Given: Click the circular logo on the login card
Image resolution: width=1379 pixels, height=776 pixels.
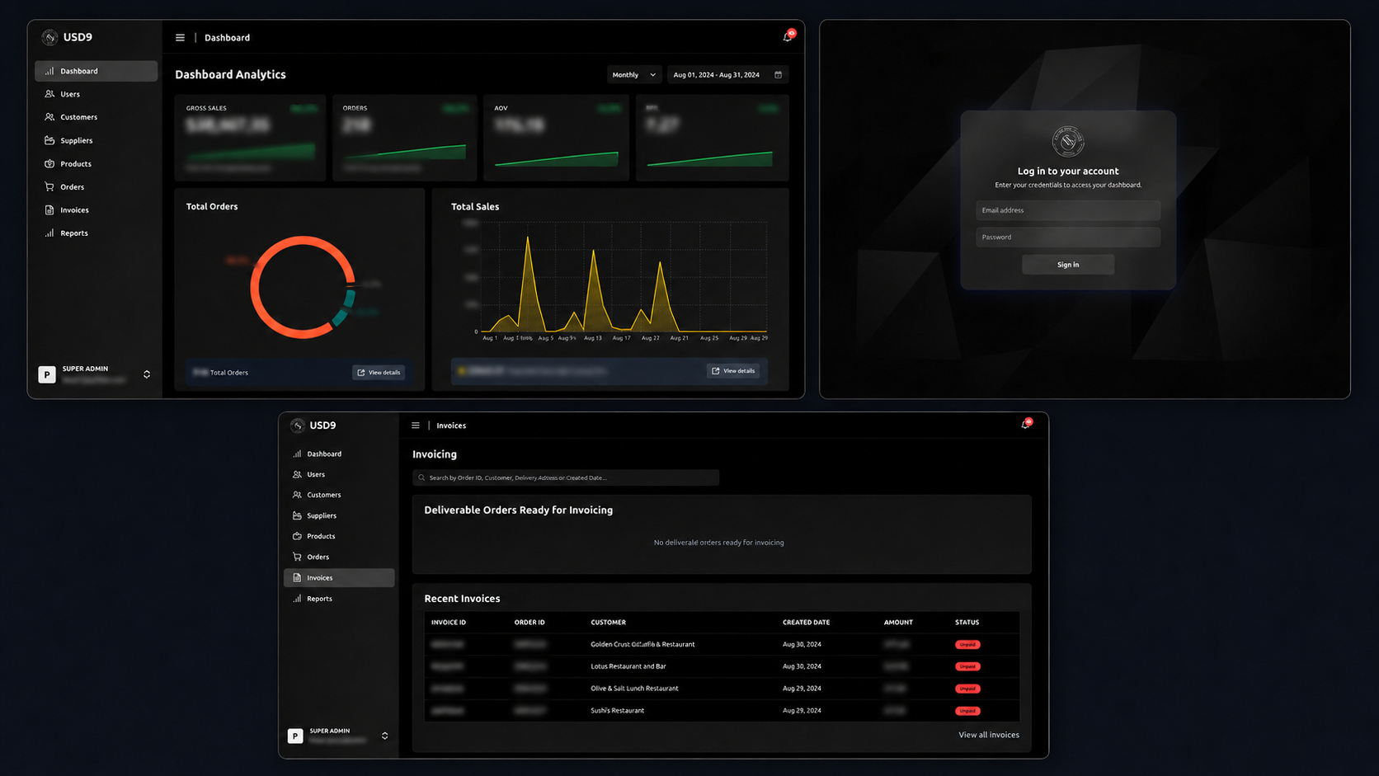Looking at the screenshot, I should (1068, 142).
